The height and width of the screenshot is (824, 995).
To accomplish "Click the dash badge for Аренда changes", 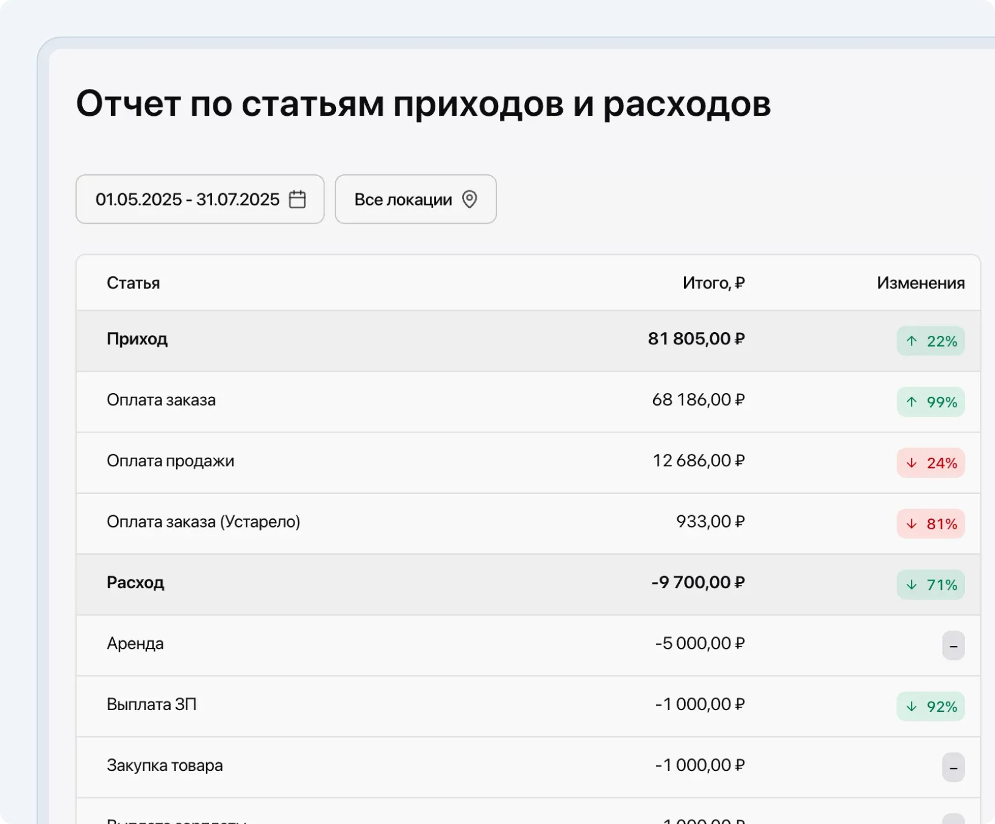I will coord(954,646).
